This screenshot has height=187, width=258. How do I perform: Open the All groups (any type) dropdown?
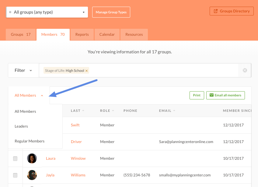coord(47,12)
